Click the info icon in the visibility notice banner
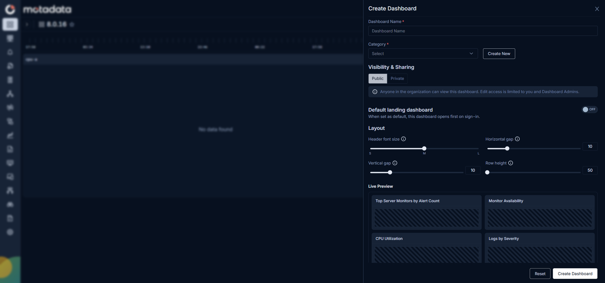This screenshot has width=605, height=283. pyautogui.click(x=375, y=92)
